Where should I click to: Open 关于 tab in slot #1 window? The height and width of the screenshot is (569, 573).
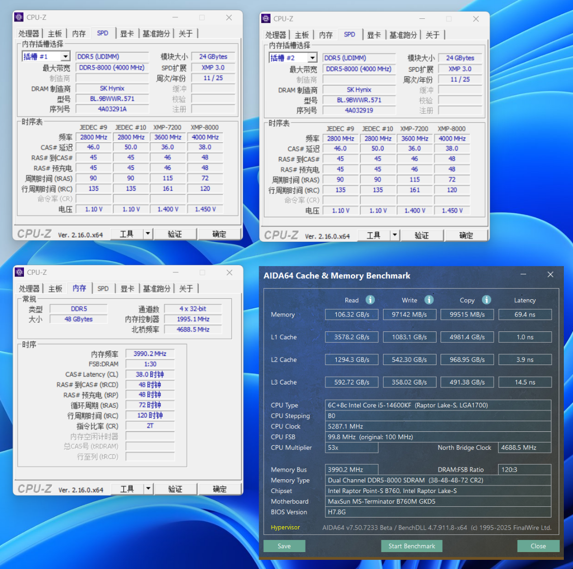click(x=185, y=34)
